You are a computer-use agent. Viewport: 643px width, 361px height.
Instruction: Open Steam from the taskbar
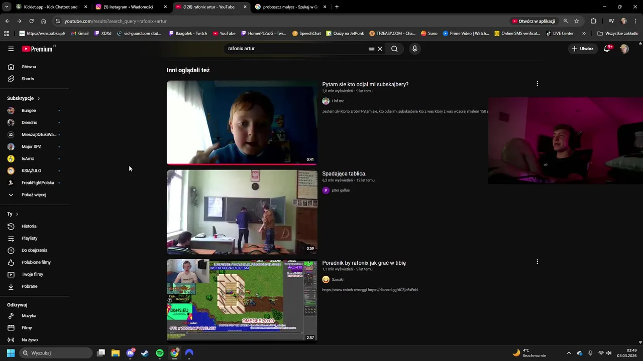tap(145, 353)
